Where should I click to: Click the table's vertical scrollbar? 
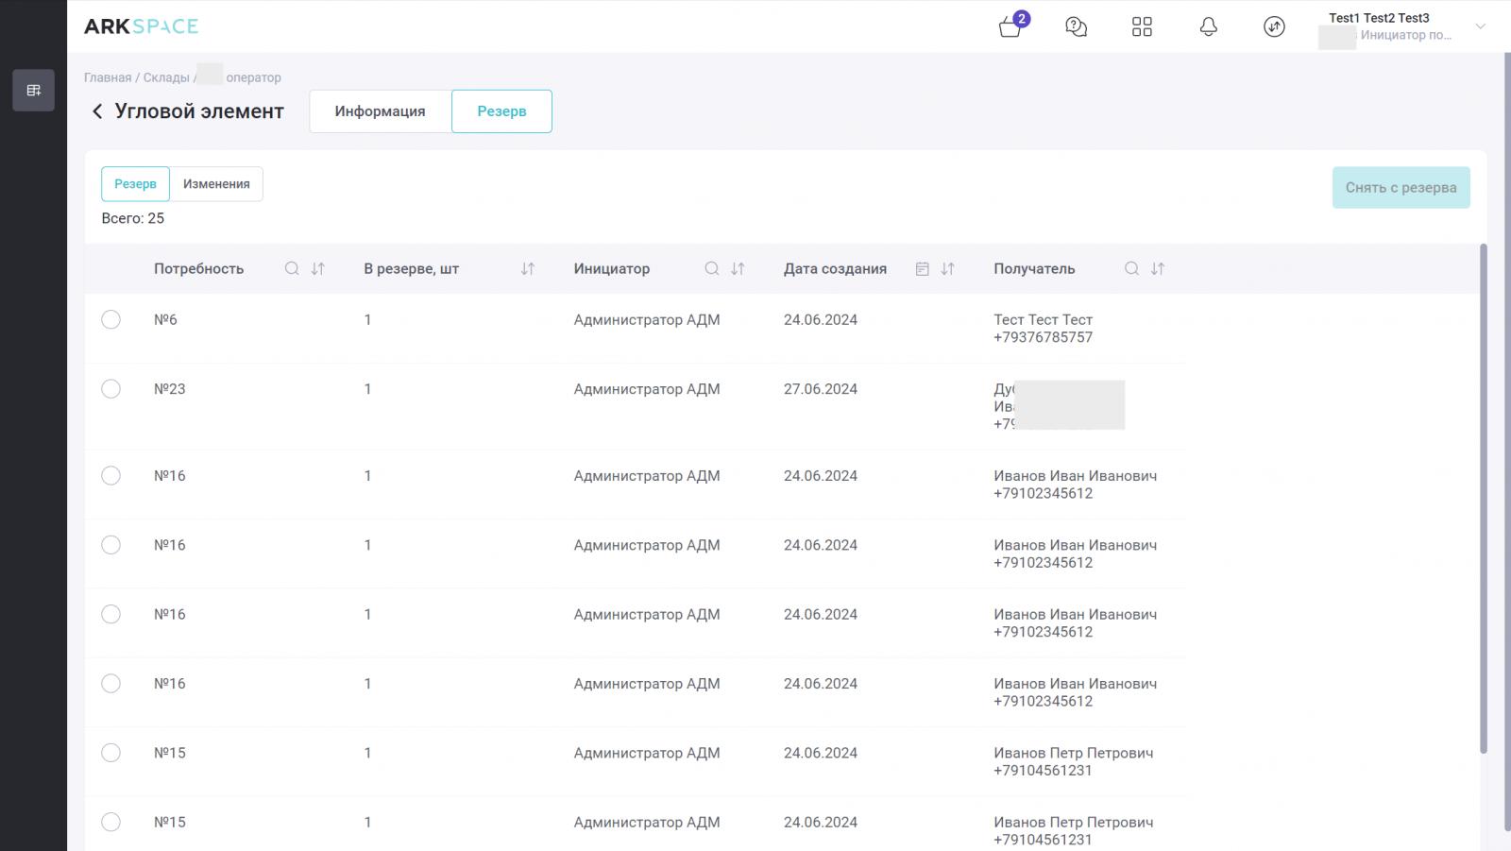point(1483,499)
